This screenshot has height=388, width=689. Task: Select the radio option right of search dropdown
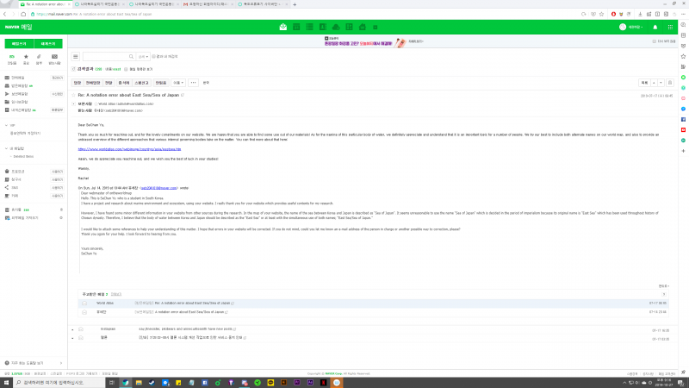pyautogui.click(x=152, y=56)
